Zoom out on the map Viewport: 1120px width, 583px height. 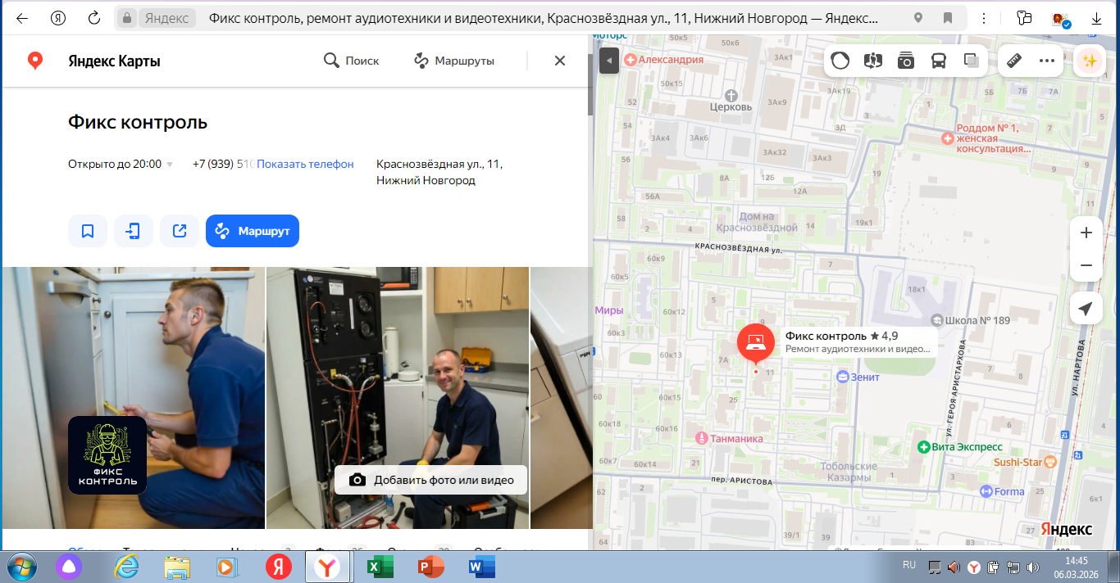click(x=1086, y=265)
